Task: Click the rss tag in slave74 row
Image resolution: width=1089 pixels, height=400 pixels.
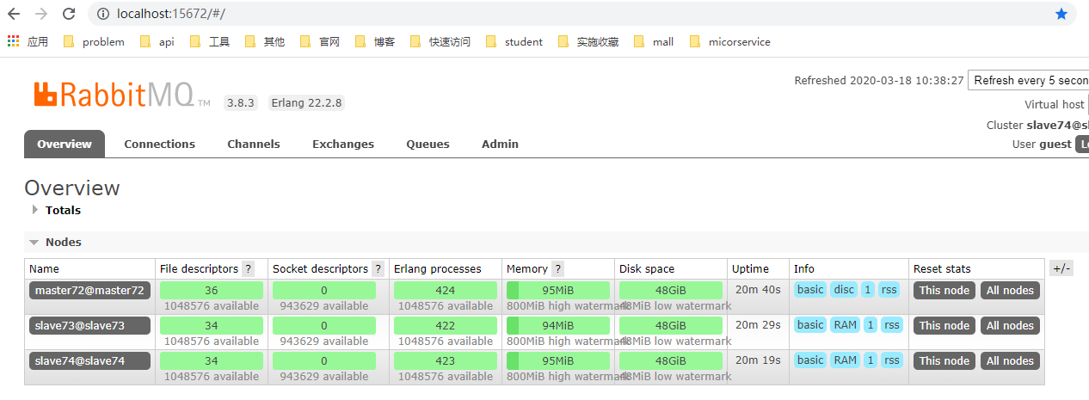Action: click(891, 360)
